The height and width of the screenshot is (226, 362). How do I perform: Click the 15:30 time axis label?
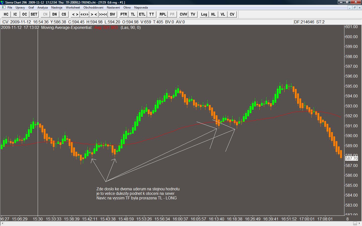(x=38, y=219)
